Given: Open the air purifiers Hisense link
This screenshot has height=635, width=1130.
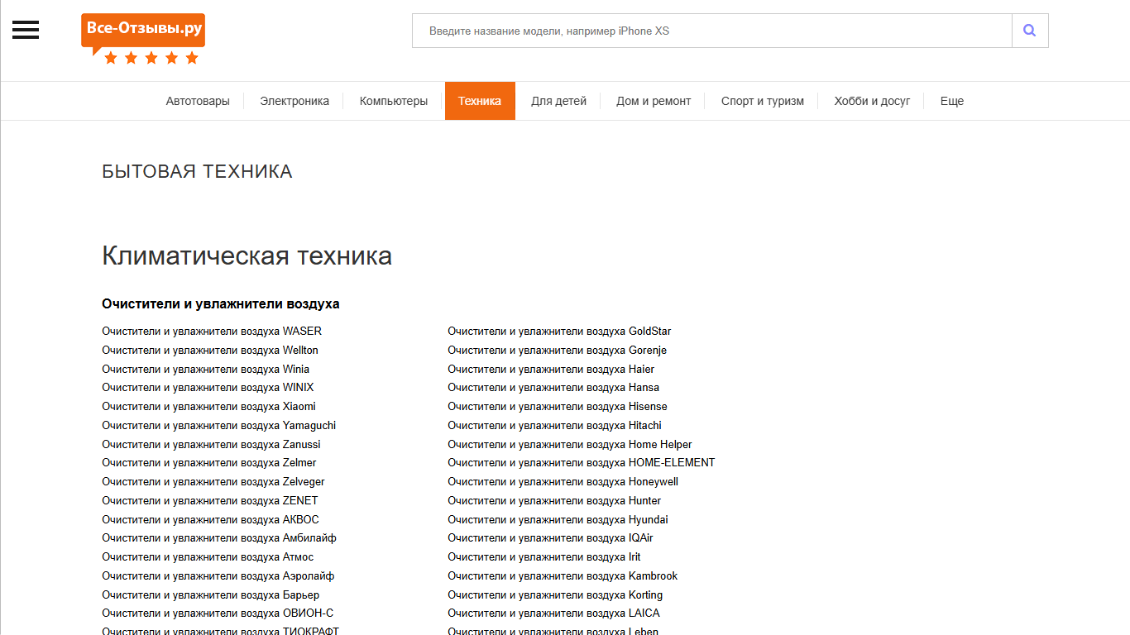Looking at the screenshot, I should (558, 406).
